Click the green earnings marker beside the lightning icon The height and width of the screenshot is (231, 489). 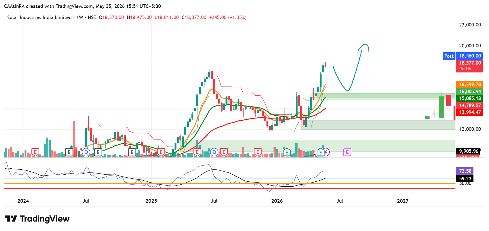coord(321,152)
